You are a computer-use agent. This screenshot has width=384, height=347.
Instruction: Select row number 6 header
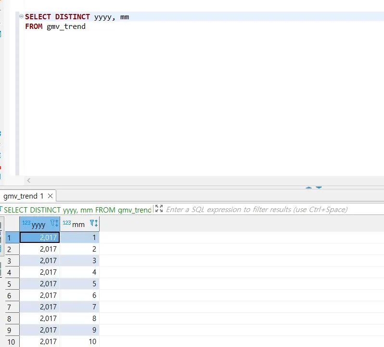12,295
